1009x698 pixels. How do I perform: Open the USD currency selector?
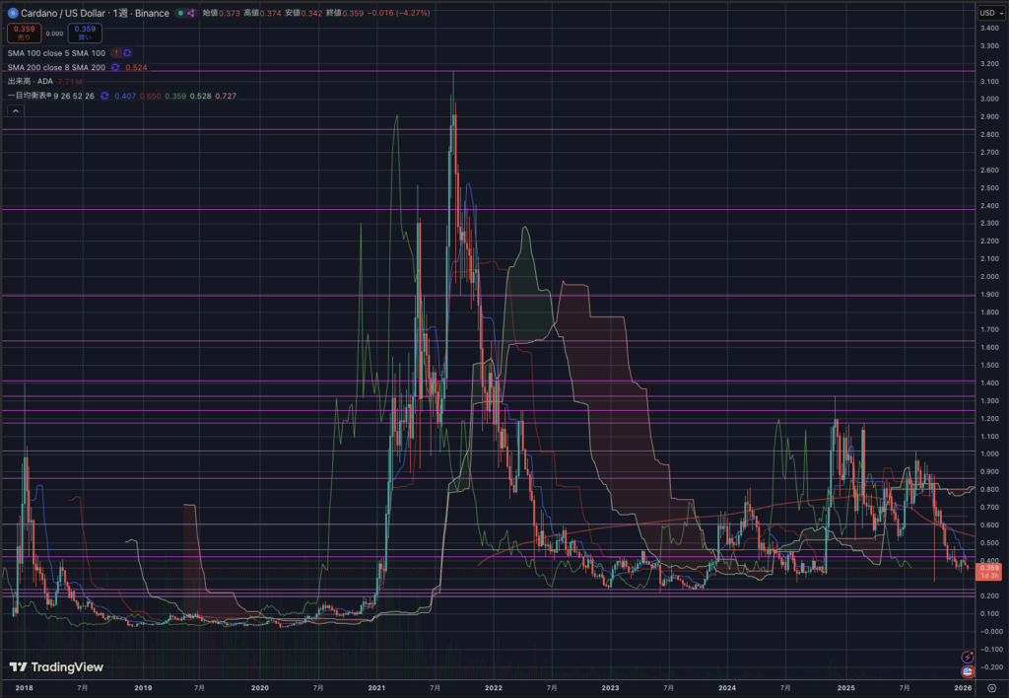[x=988, y=13]
